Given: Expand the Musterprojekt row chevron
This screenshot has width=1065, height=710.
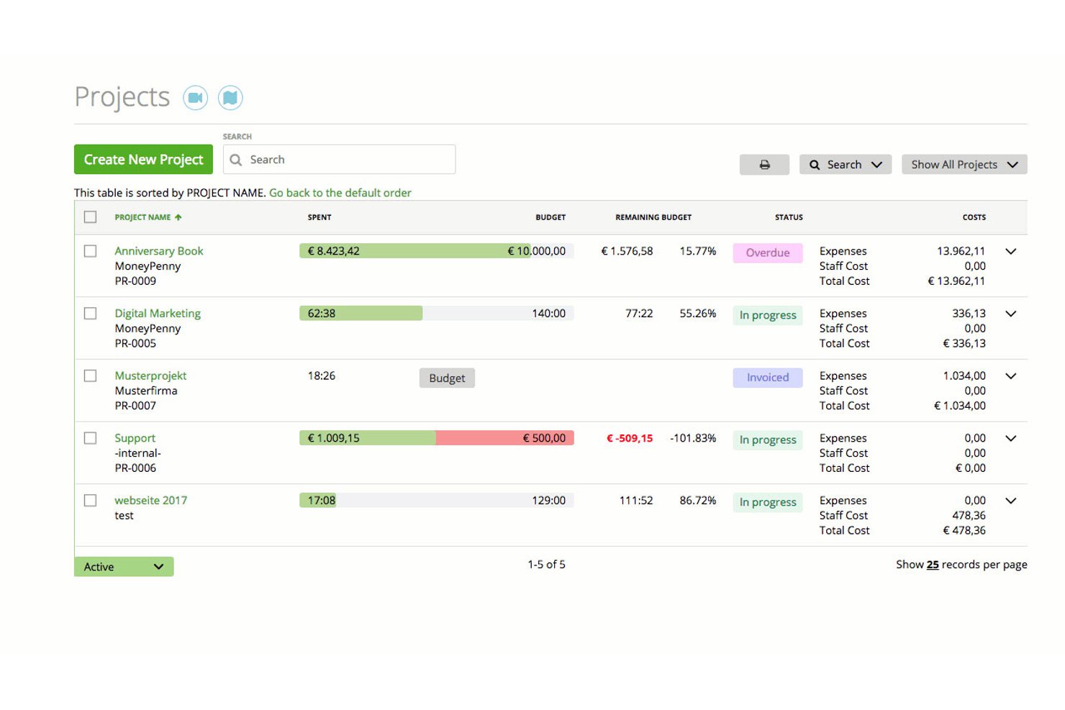Looking at the screenshot, I should (x=1011, y=376).
